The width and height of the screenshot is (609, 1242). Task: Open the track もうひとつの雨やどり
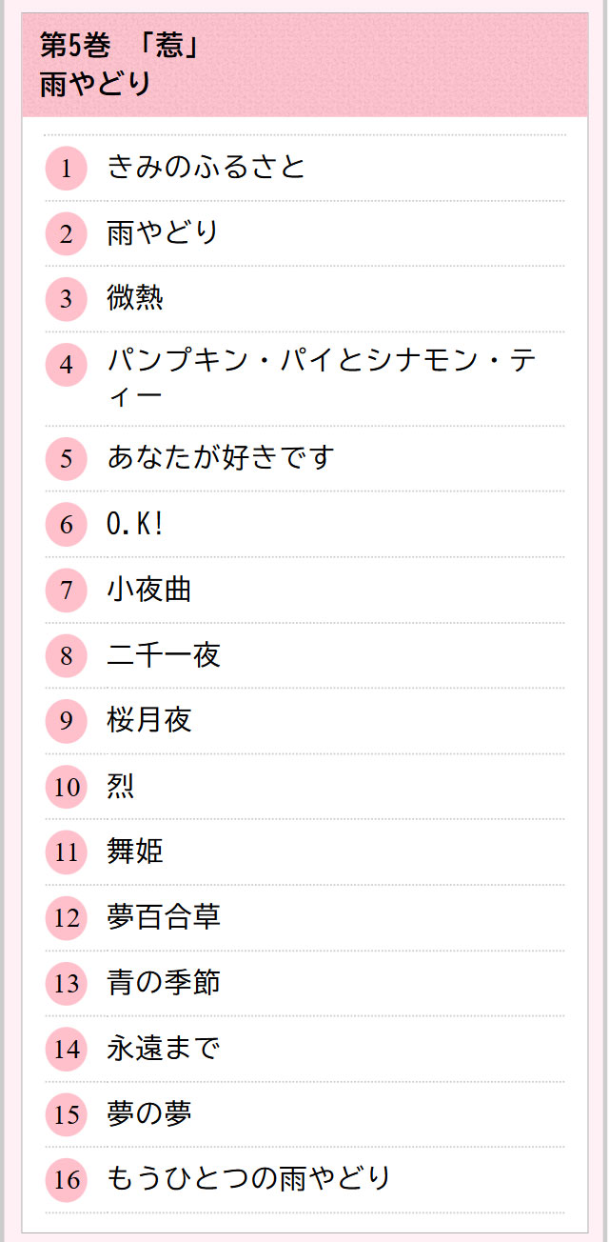(249, 1179)
